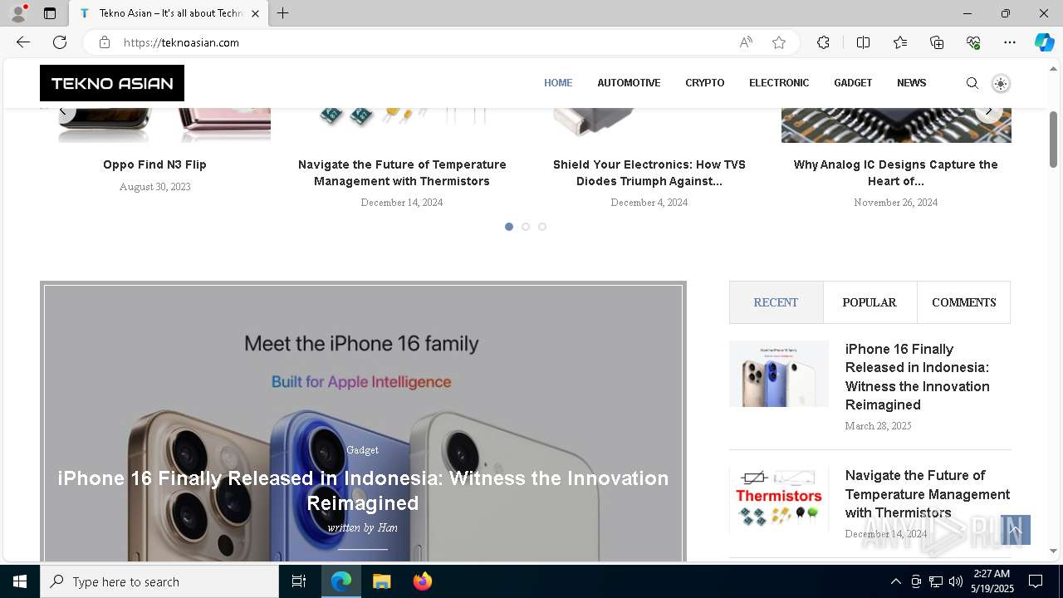Image resolution: width=1063 pixels, height=598 pixels.
Task: Open Windows Start menu
Action: (20, 581)
